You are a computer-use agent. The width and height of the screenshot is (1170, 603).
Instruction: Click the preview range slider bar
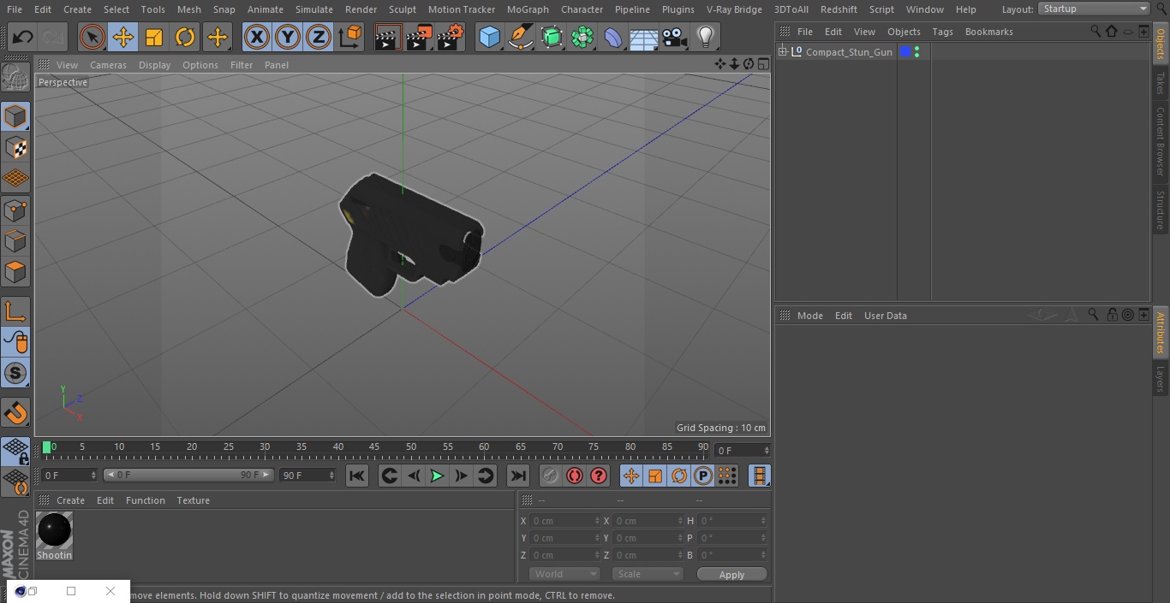click(188, 475)
